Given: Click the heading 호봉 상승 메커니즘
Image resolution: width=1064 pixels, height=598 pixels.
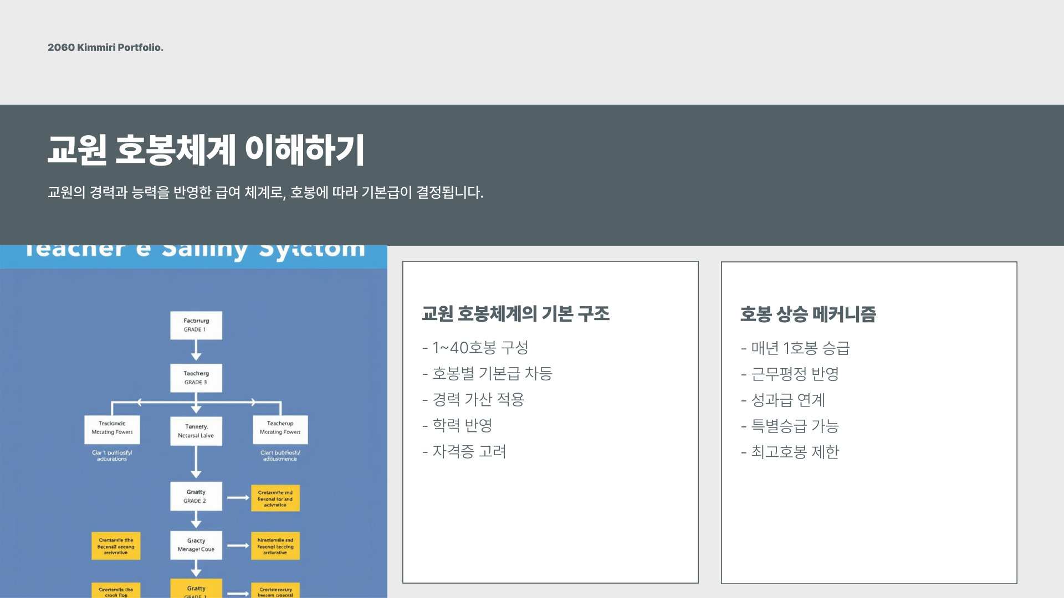Looking at the screenshot, I should pos(808,315).
